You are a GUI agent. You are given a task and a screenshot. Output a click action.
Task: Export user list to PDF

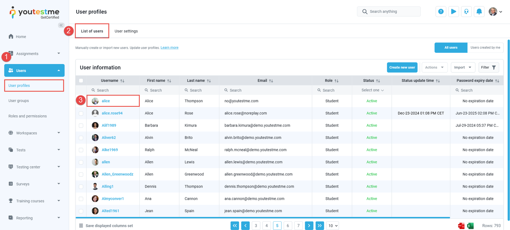click(x=461, y=226)
